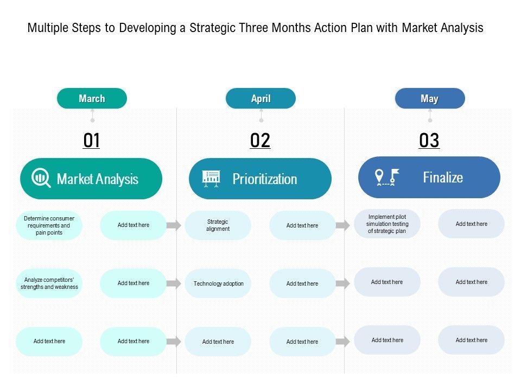521x391 pixels.
Task: Click the arrow after Prioritization second row
Action: (x=343, y=283)
